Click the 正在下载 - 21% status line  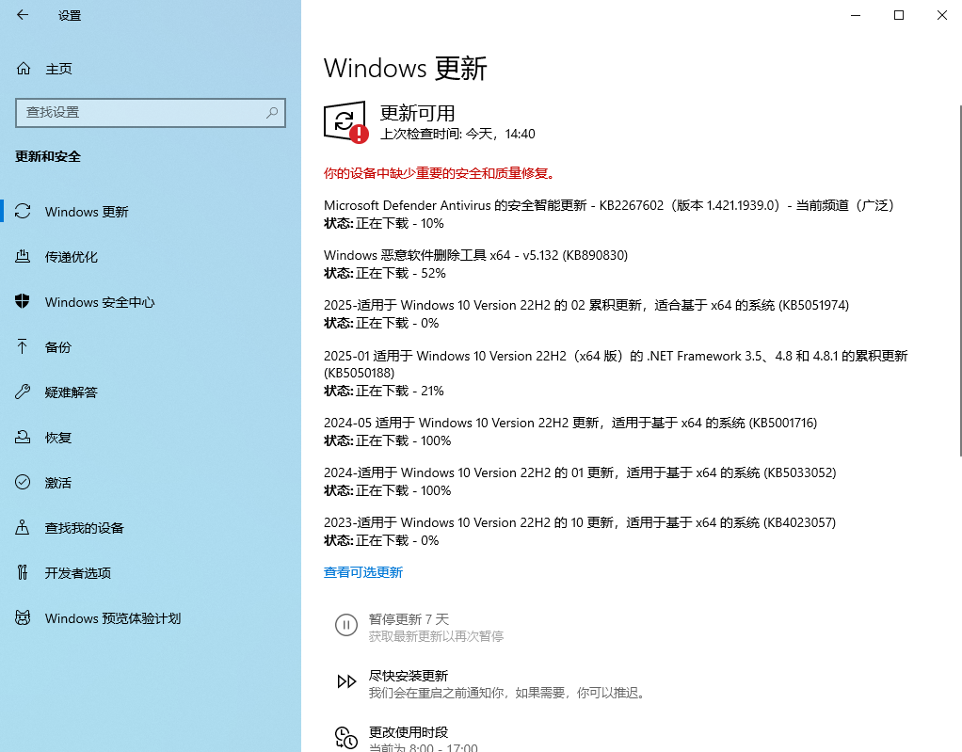[x=384, y=391]
